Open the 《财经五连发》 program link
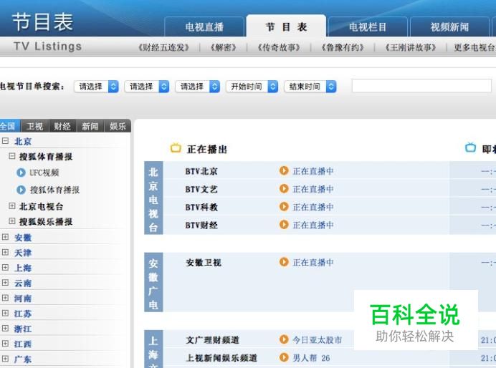The height and width of the screenshot is (368, 496). coord(164,48)
